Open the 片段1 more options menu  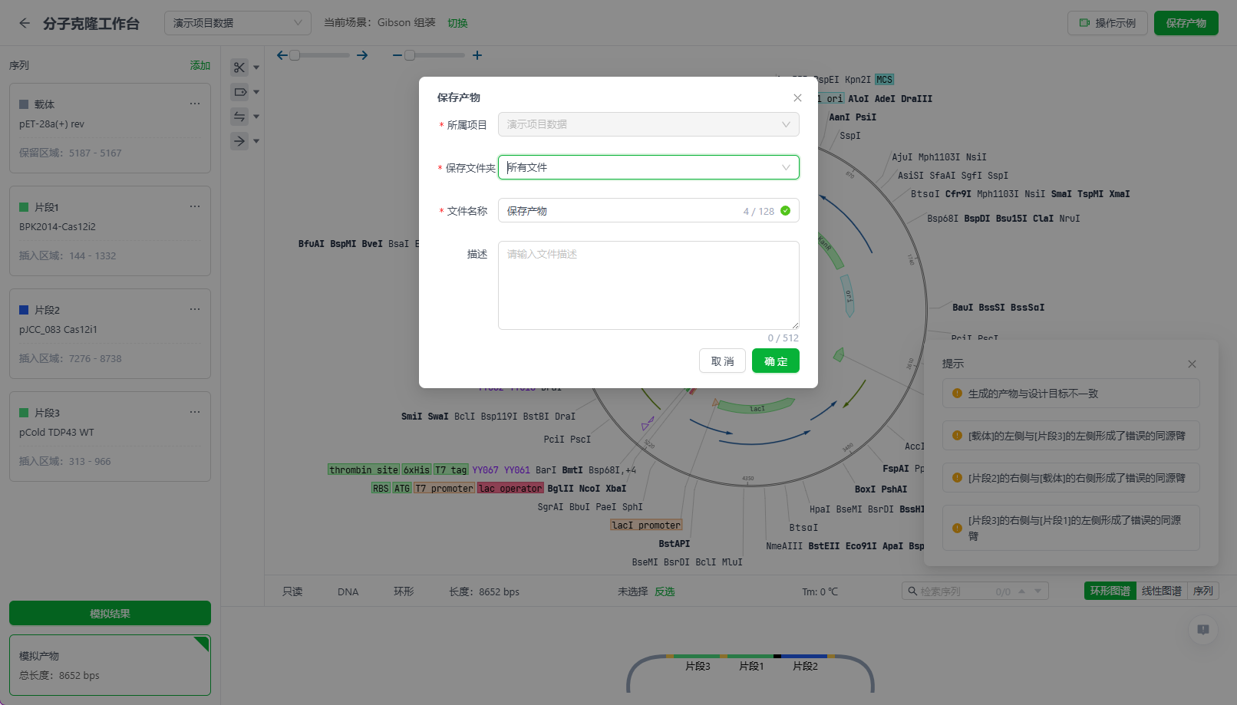point(195,206)
